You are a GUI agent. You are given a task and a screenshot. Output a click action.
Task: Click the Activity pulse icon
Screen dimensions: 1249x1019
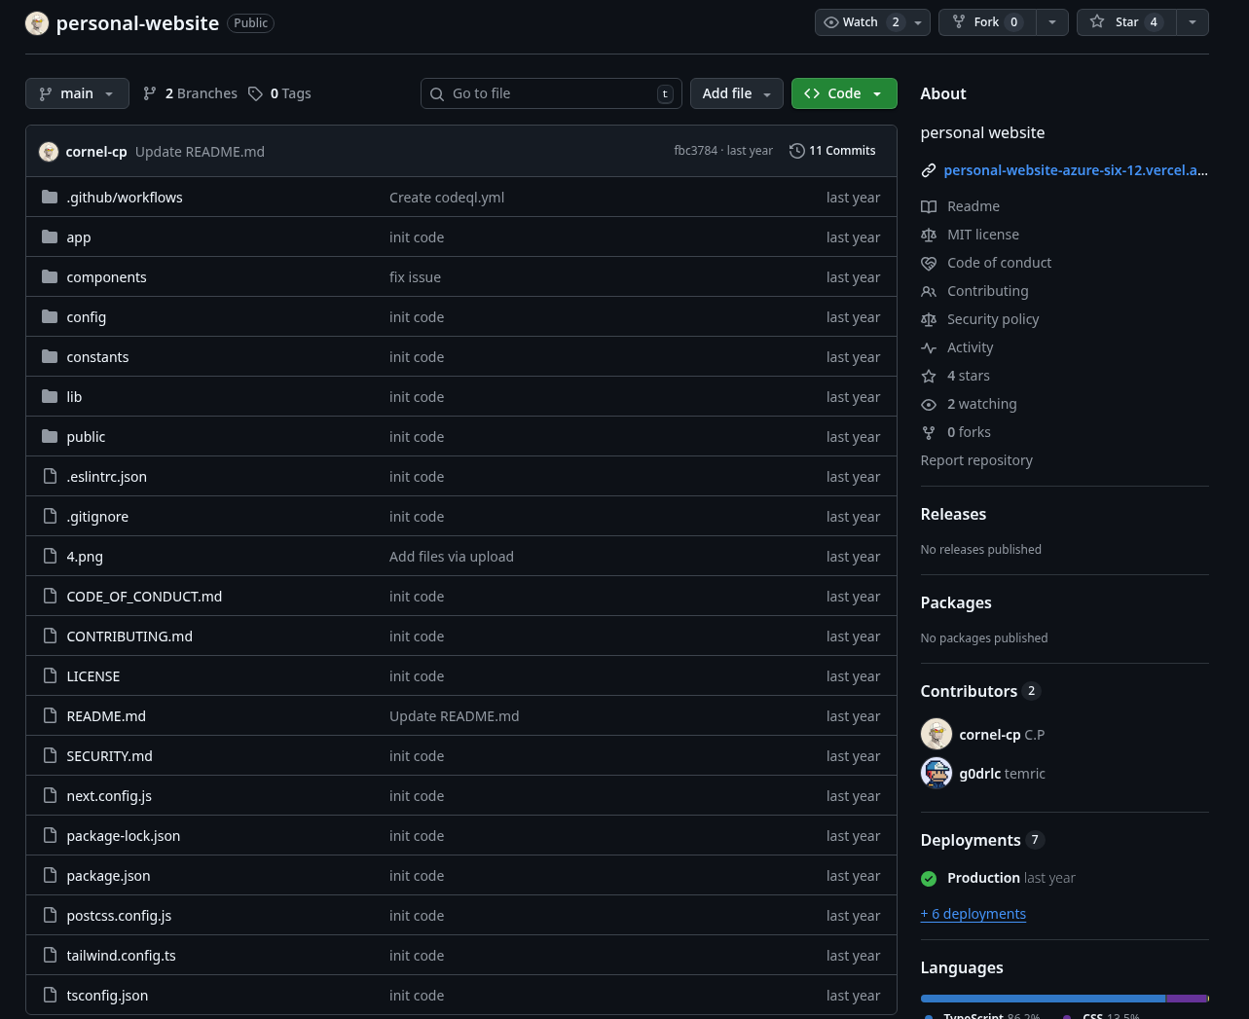pos(929,347)
